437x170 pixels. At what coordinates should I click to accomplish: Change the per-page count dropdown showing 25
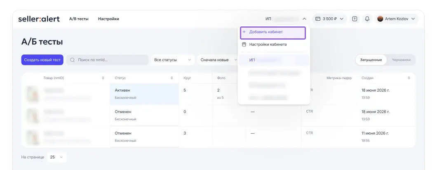click(57, 157)
